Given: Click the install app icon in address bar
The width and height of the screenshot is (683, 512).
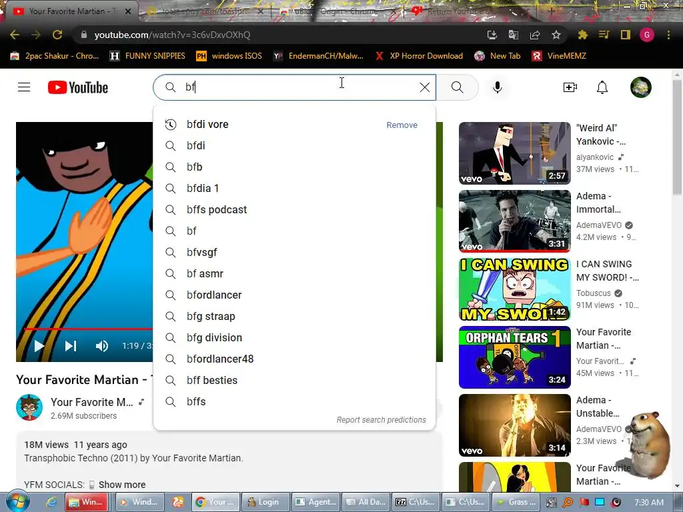Looking at the screenshot, I should tap(492, 35).
